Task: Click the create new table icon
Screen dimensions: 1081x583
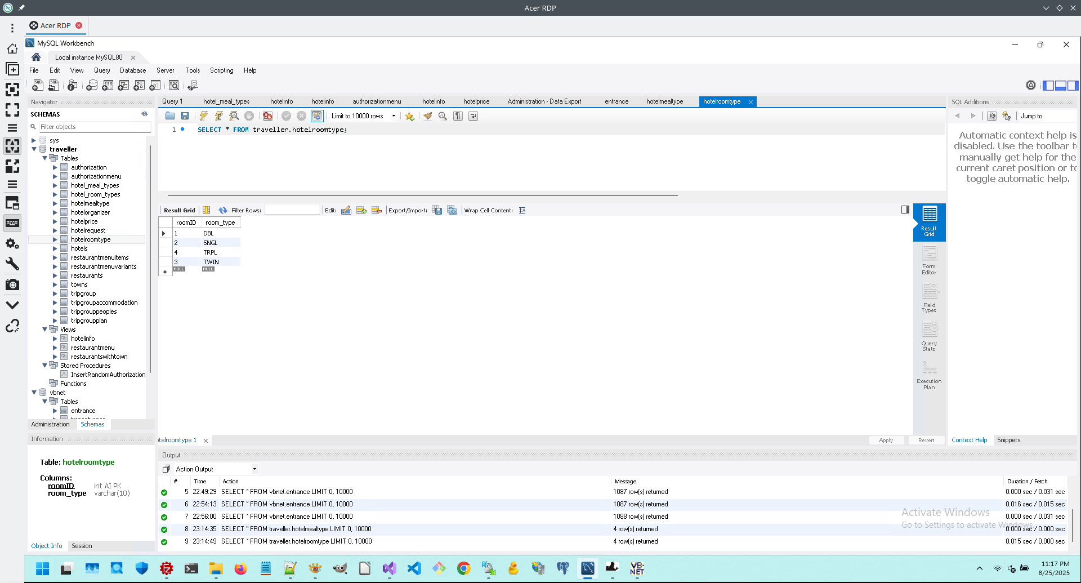Action: click(108, 85)
